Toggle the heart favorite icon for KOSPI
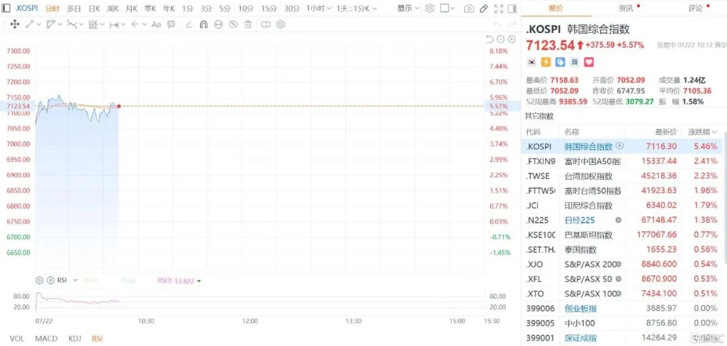Screen dimensions: 727x346 click(589, 62)
